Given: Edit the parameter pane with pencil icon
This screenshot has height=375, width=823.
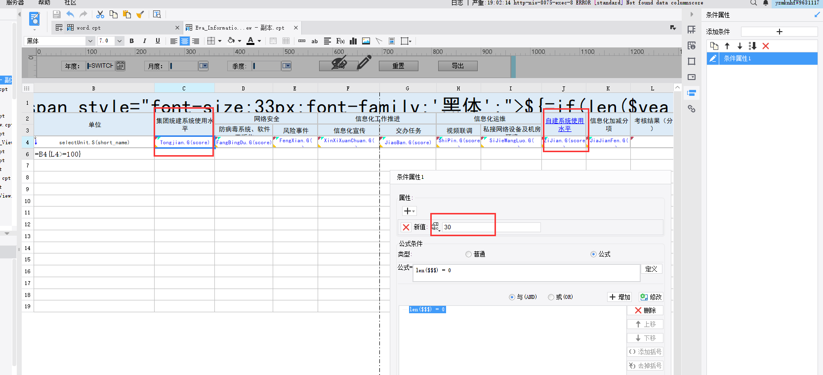Looking at the screenshot, I should [x=364, y=62].
